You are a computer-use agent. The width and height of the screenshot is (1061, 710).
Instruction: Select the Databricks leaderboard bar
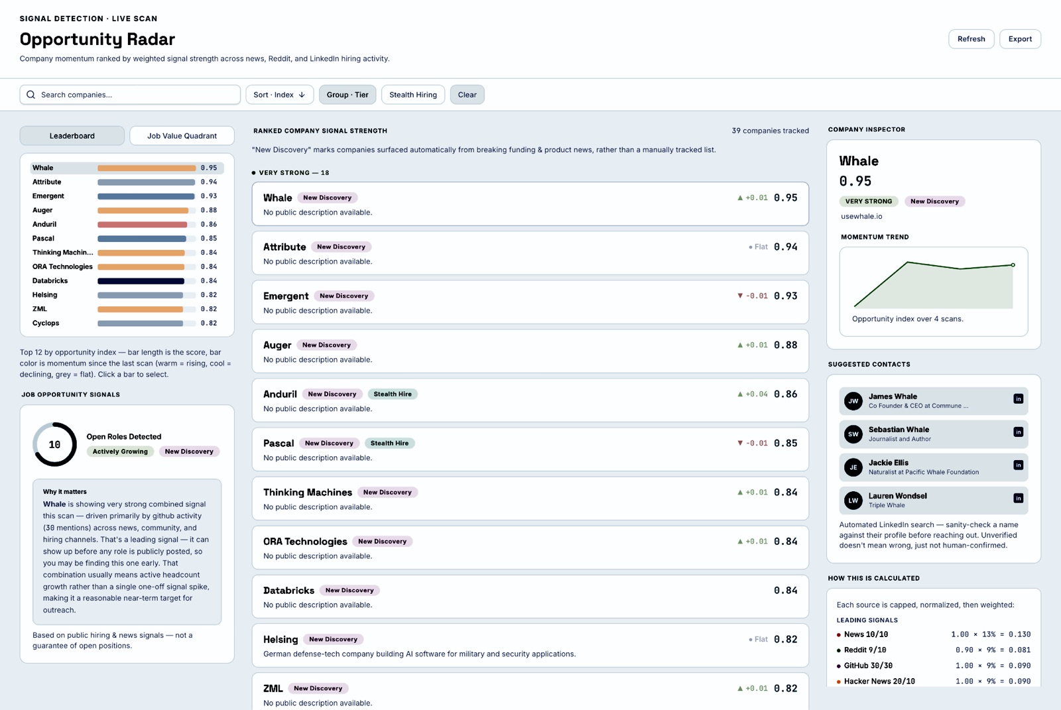(127, 281)
